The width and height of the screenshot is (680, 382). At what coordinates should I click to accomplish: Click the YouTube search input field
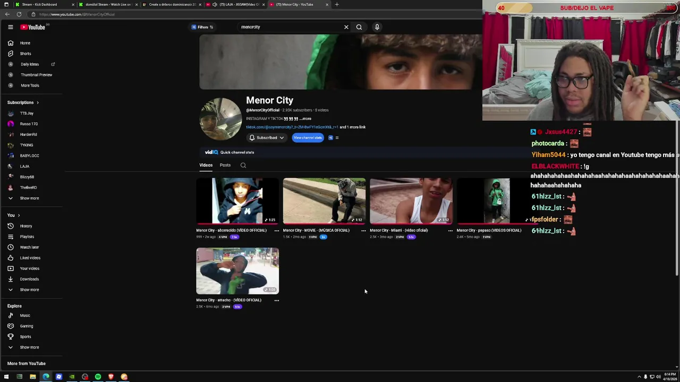click(x=290, y=27)
